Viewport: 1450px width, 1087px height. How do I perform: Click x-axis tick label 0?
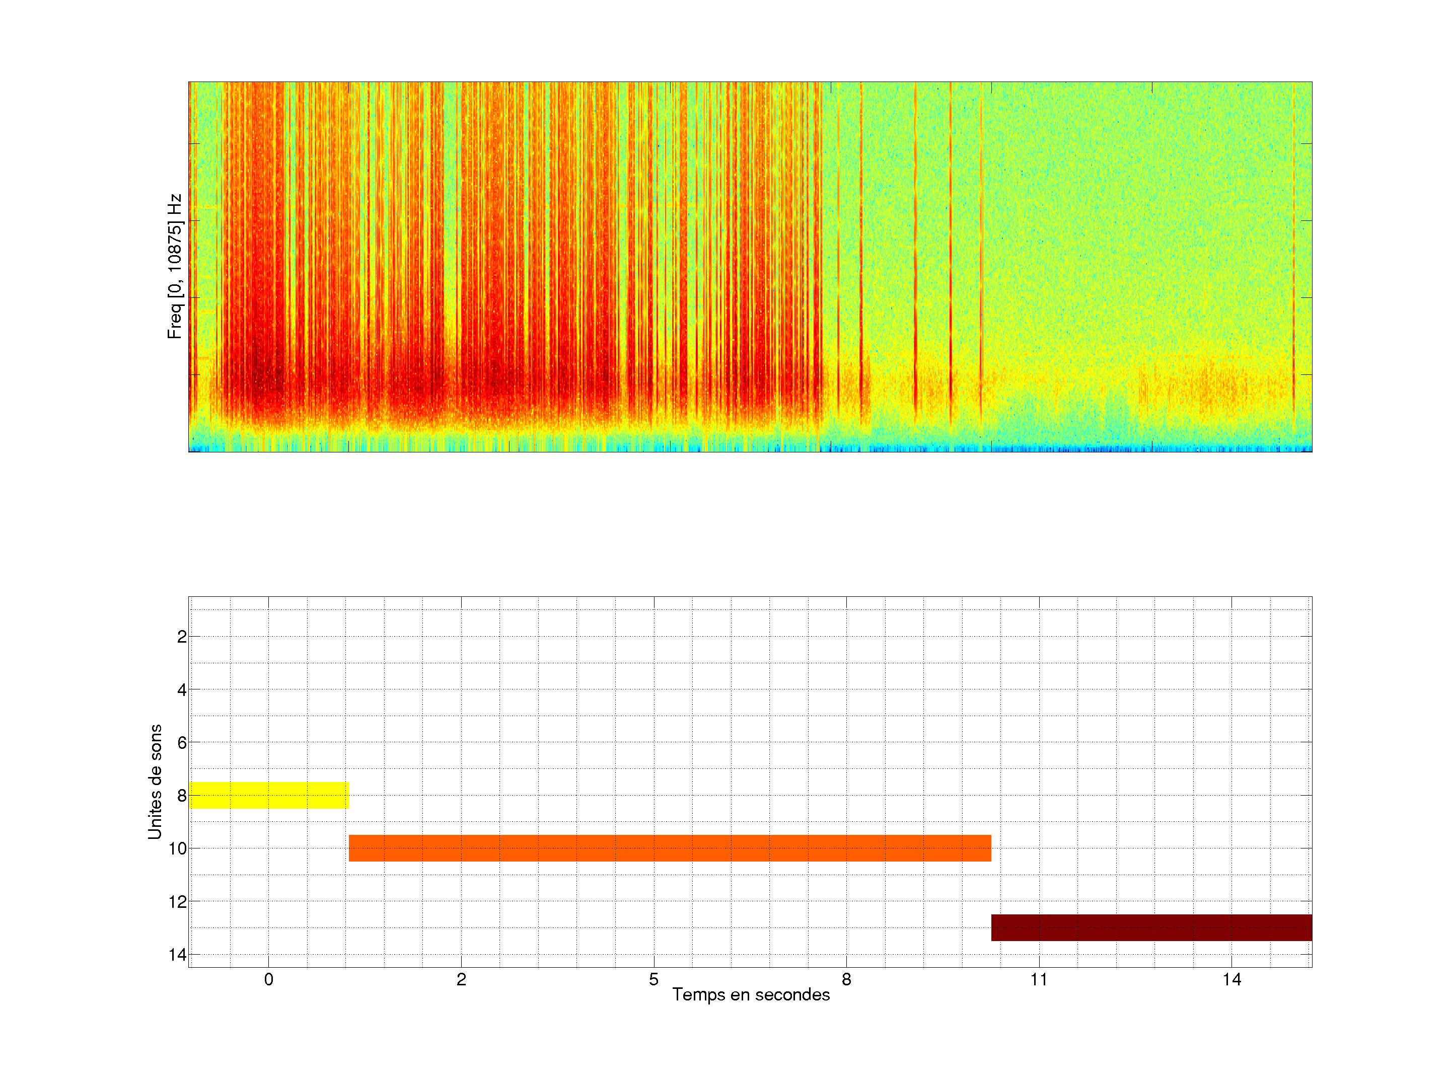[268, 979]
